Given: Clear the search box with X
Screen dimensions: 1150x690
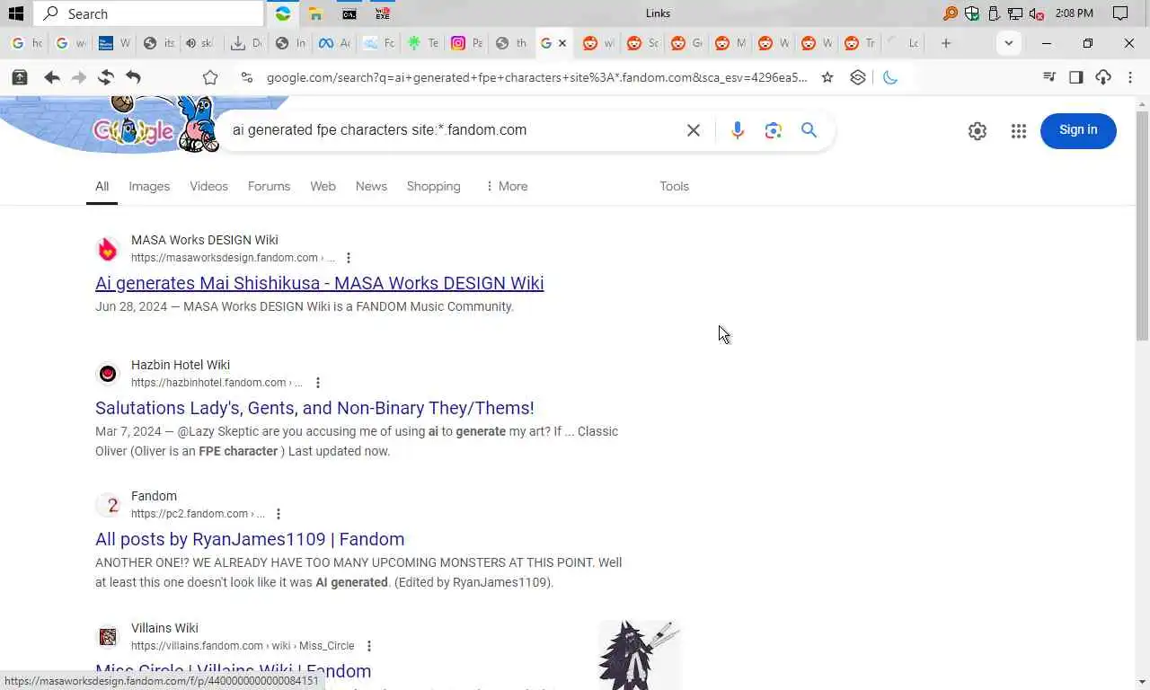Looking at the screenshot, I should tap(694, 130).
